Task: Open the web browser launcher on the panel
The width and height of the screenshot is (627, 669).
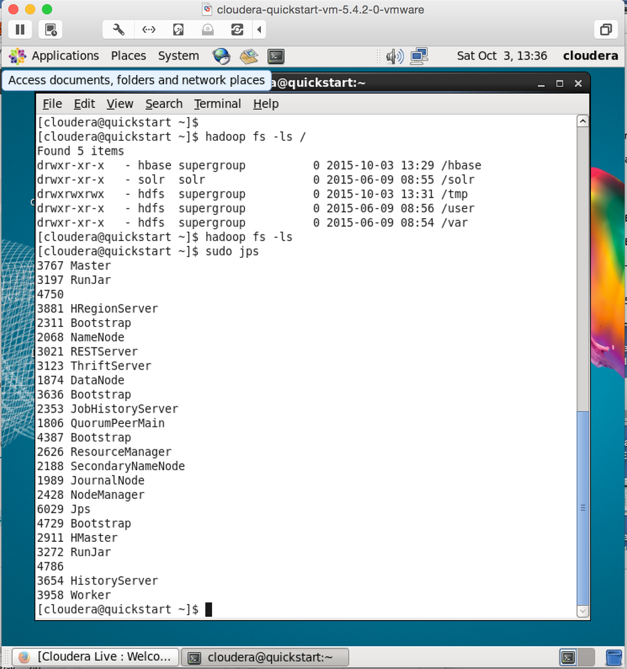Action: [221, 56]
